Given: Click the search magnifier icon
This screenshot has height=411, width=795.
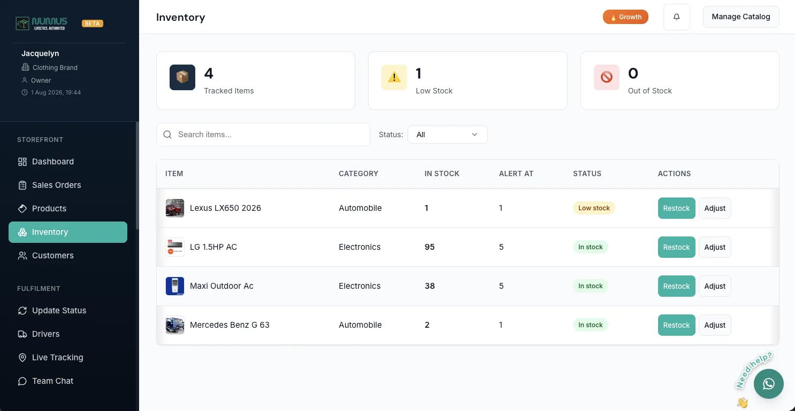Looking at the screenshot, I should (167, 135).
